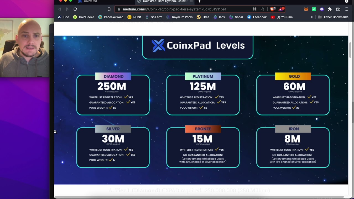The width and height of the screenshot is (354, 199).
Task: Open the Orca bookmark
Action: (203, 17)
